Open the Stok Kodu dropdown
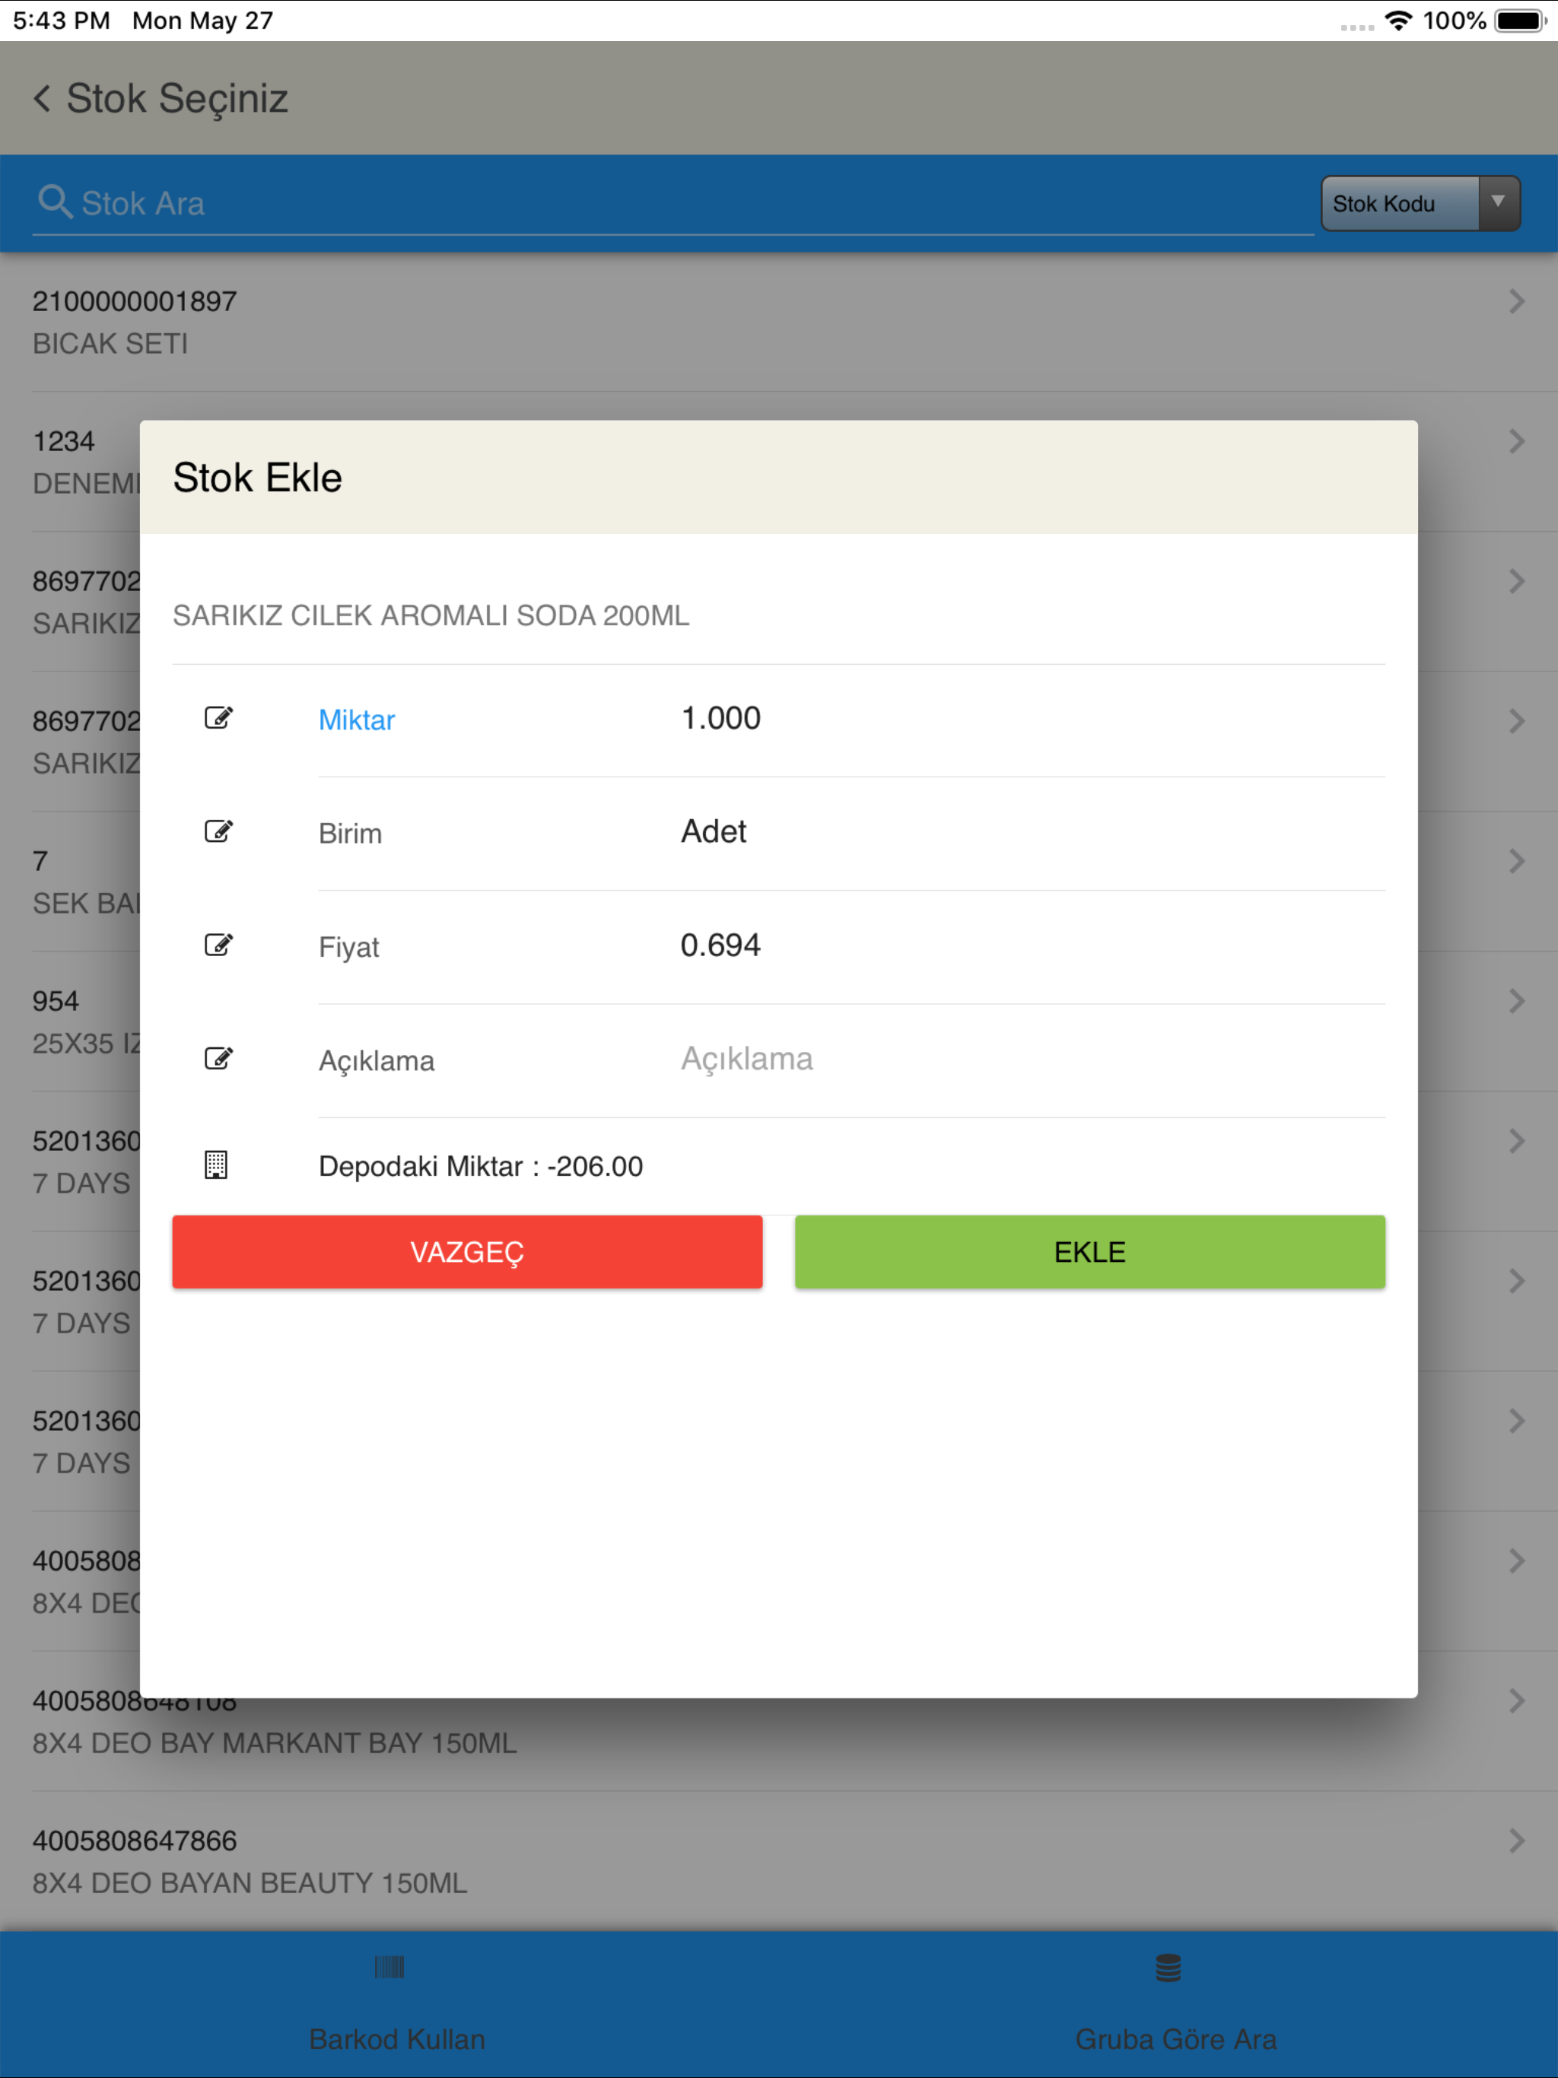Image resolution: width=1558 pixels, height=2078 pixels. tap(1420, 203)
